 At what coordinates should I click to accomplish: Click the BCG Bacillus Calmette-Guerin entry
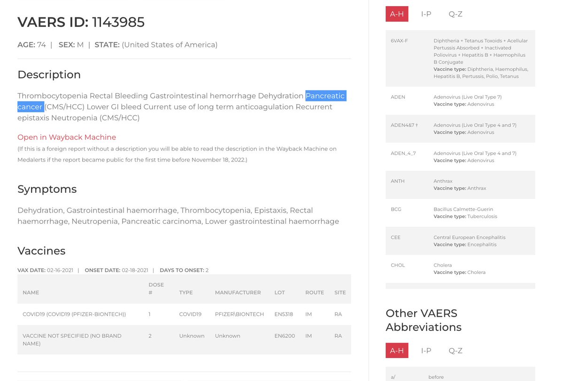460,213
